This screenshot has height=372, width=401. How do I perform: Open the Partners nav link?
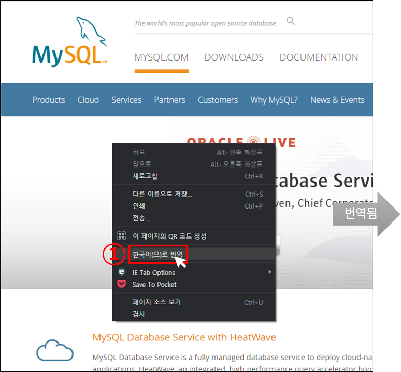[169, 100]
